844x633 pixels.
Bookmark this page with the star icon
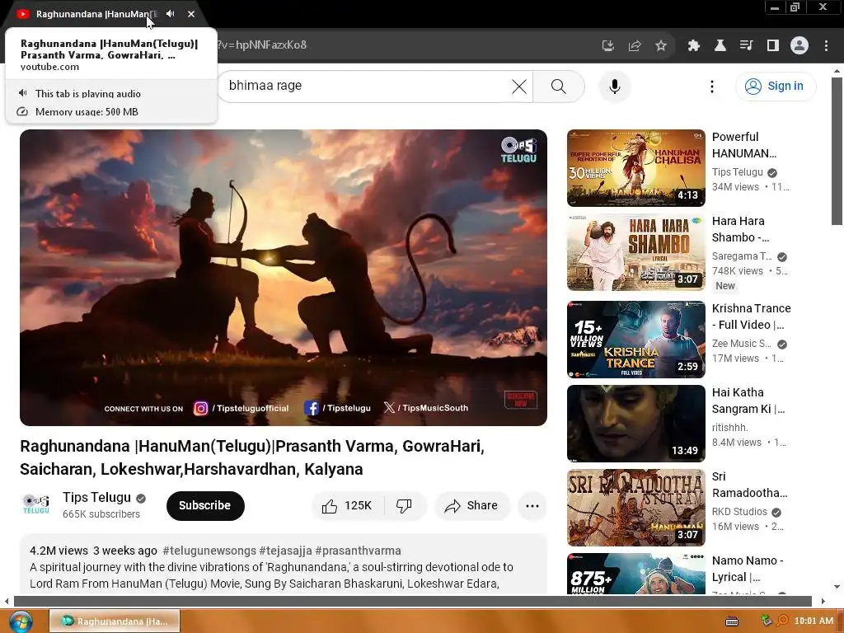point(661,46)
